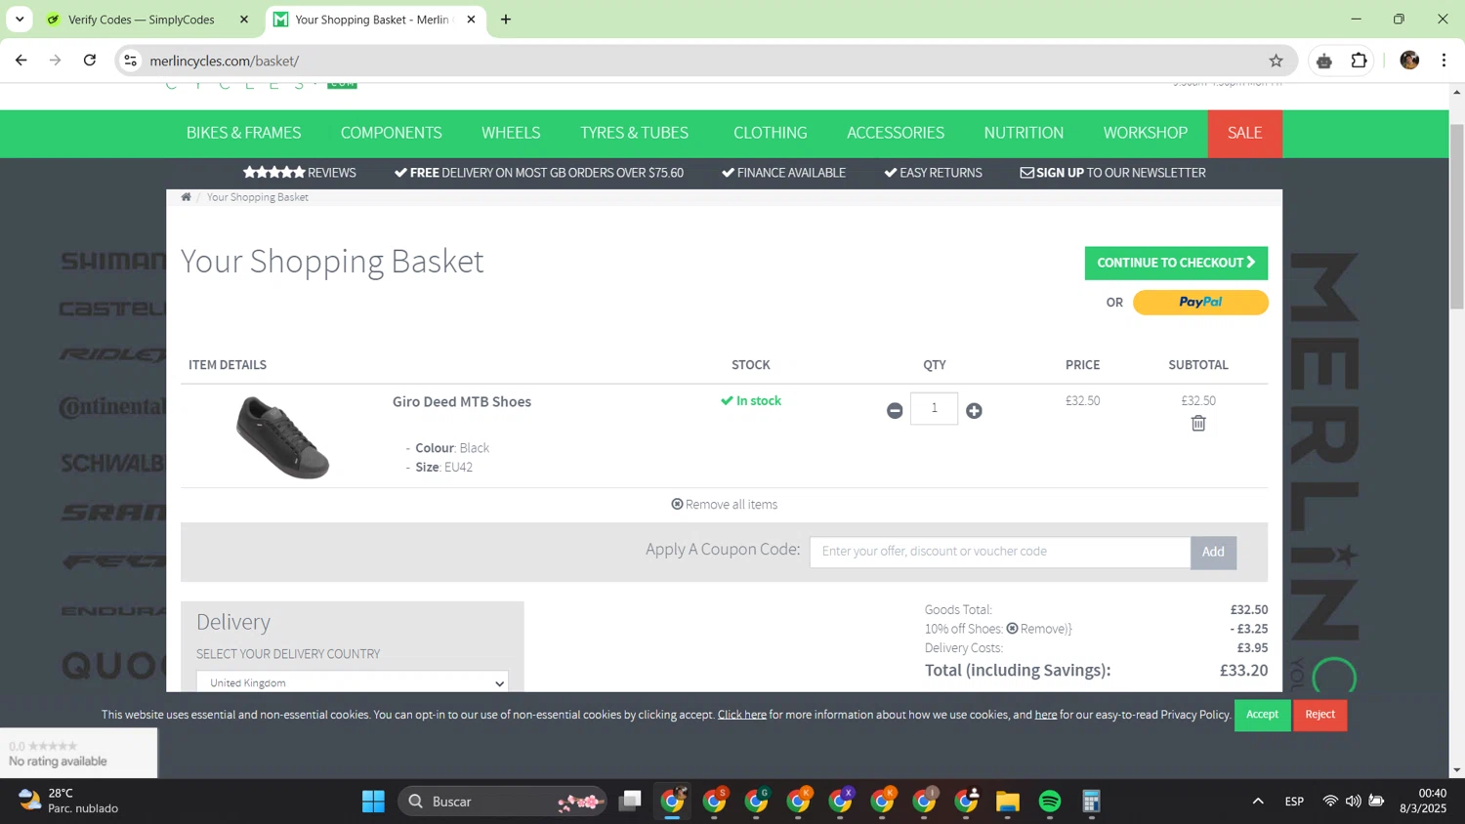Reject cookies
The width and height of the screenshot is (1465, 824).
pos(1319,715)
